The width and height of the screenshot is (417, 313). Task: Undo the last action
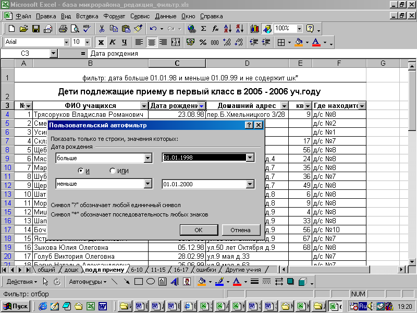(153, 29)
